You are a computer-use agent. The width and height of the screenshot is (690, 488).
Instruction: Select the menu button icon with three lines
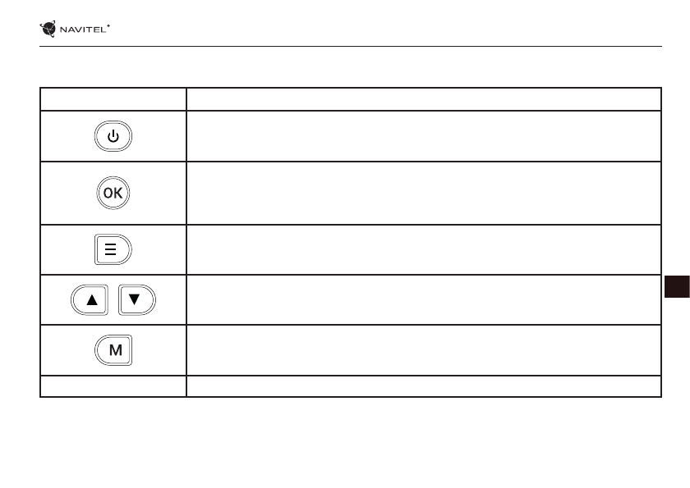tap(113, 250)
